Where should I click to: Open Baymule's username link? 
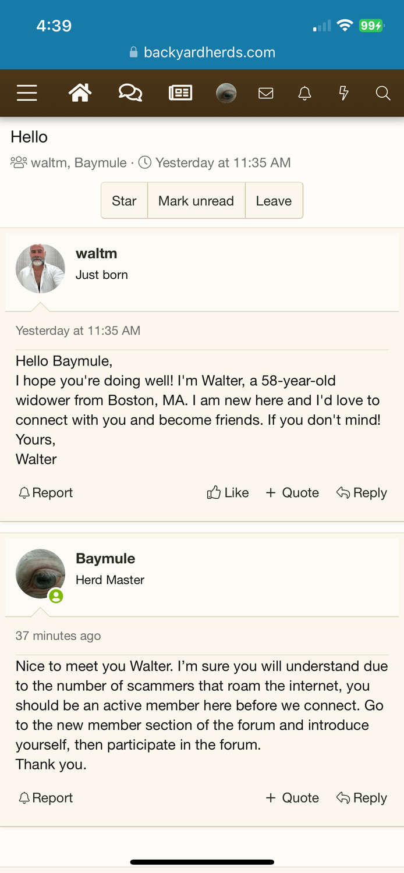[x=105, y=559]
